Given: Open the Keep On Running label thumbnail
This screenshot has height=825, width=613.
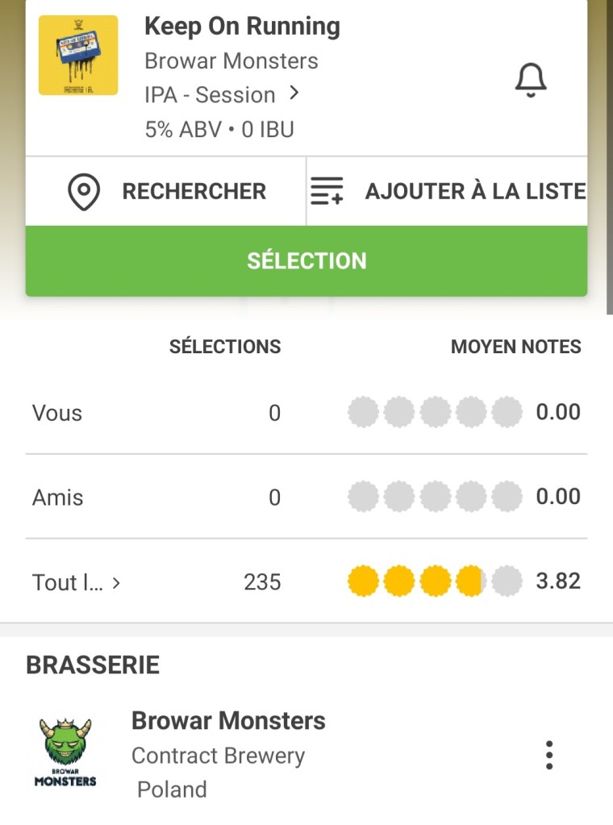Looking at the screenshot, I should click(x=78, y=55).
